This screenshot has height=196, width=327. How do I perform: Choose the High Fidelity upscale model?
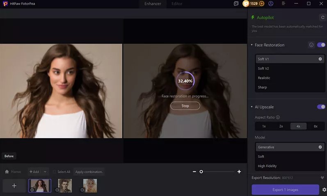[290, 166]
